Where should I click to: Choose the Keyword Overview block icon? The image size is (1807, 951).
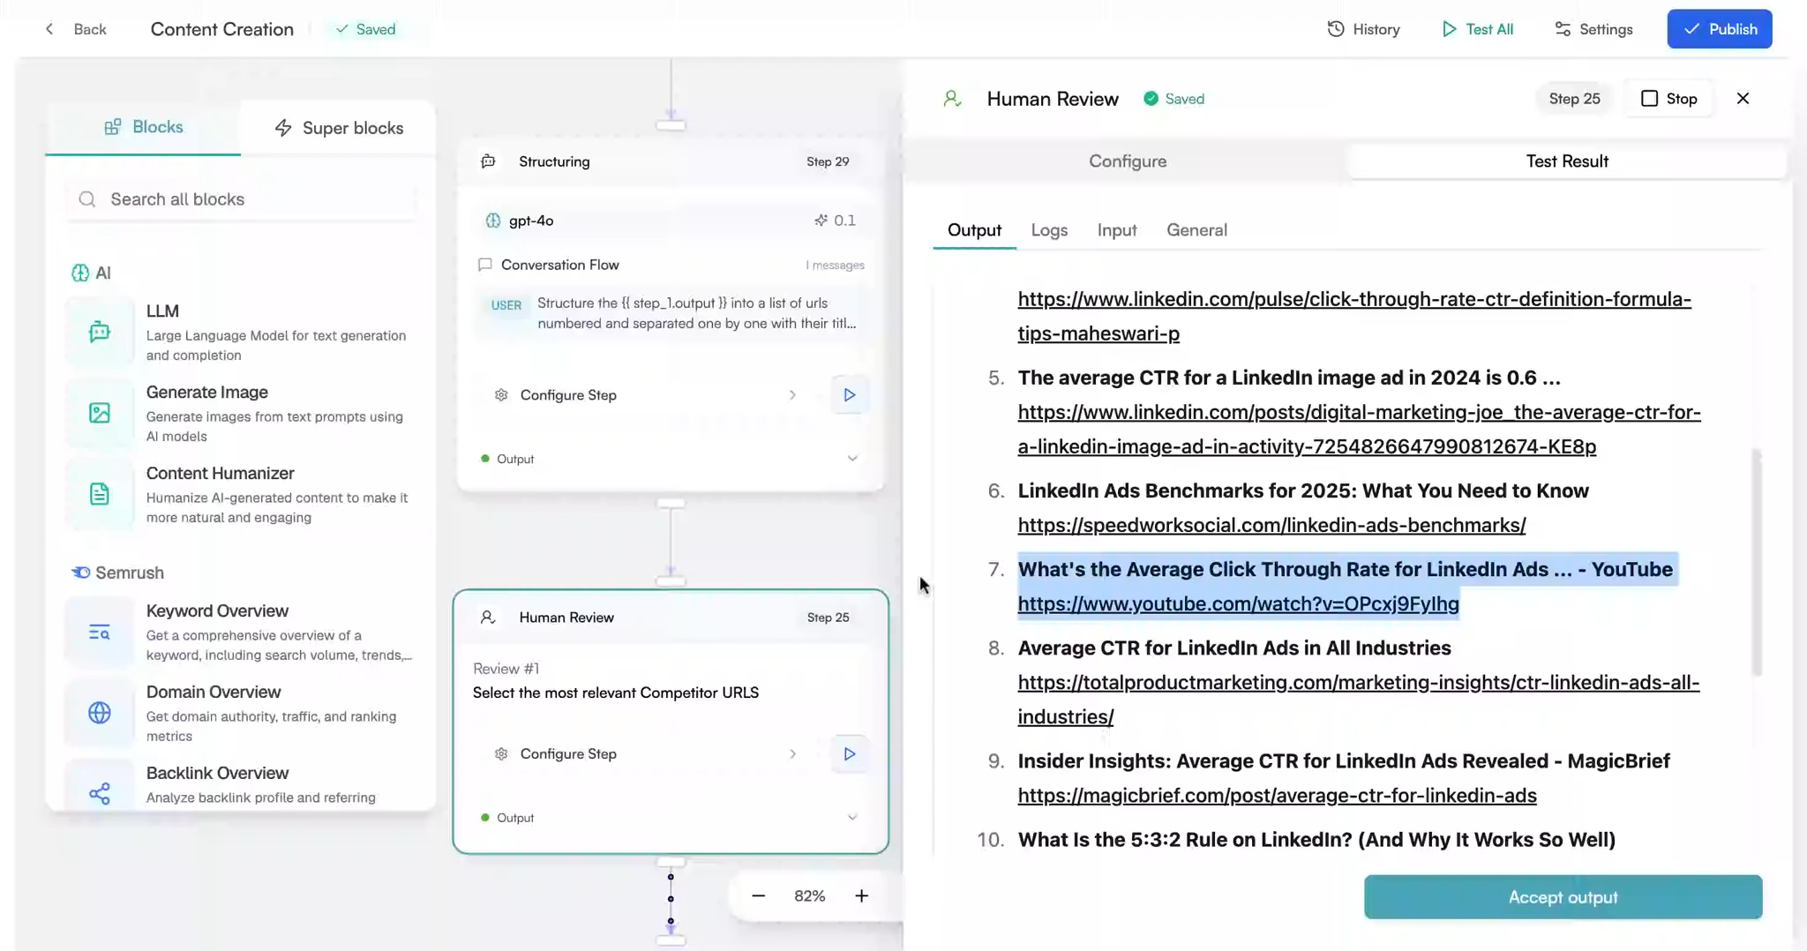click(100, 632)
